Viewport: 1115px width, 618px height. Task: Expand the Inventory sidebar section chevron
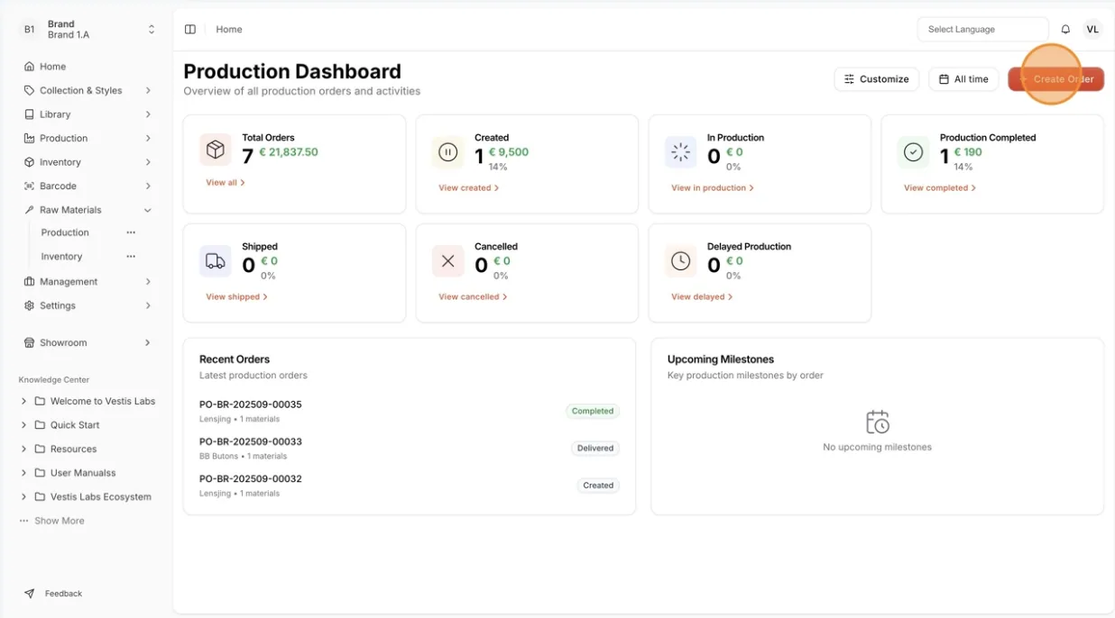coord(148,162)
